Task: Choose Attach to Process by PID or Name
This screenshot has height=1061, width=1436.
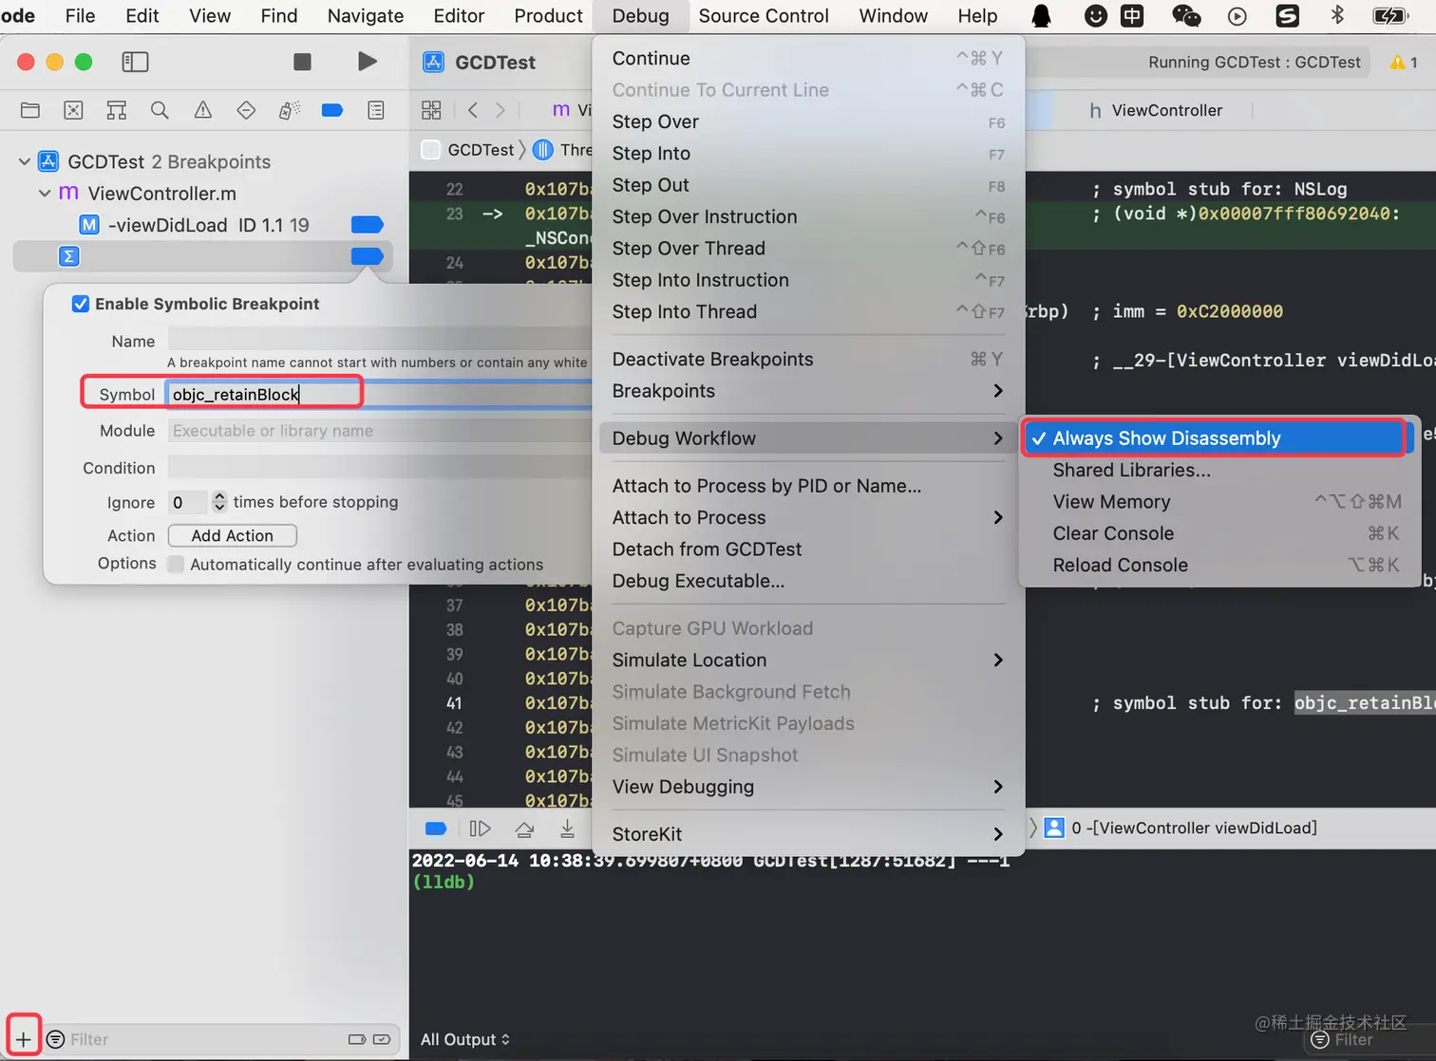Action: [x=808, y=486]
